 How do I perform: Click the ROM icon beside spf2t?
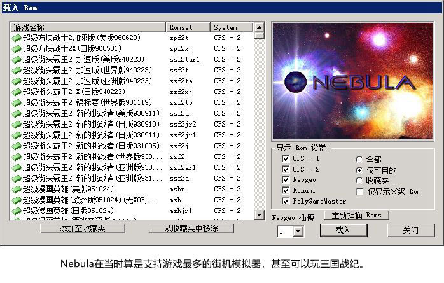click(x=17, y=38)
